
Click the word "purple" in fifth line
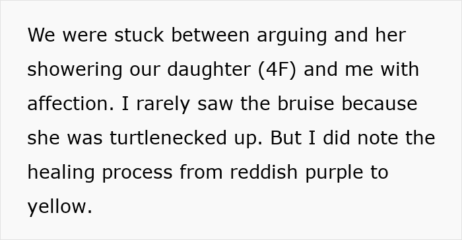click(x=334, y=173)
